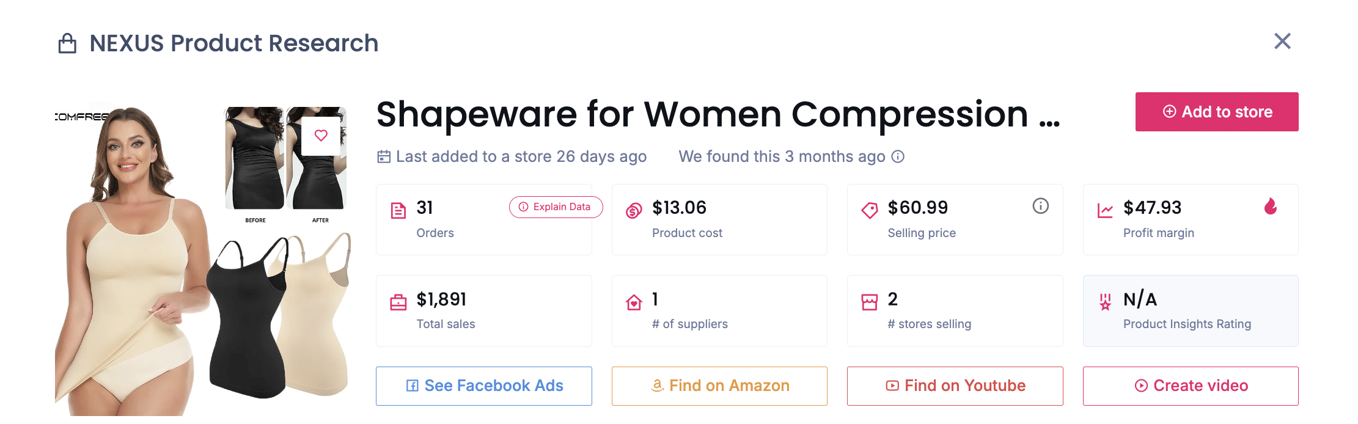Image resolution: width=1358 pixels, height=424 pixels.
Task: Click the Product cost coin icon
Action: 634,211
